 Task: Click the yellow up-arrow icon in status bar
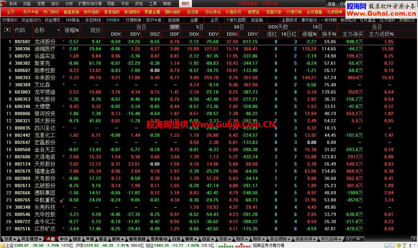pos(398,245)
